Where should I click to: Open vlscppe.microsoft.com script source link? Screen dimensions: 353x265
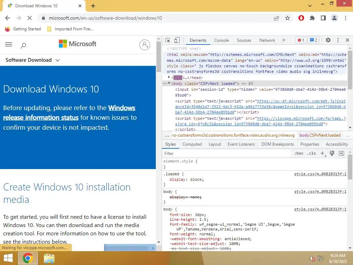260,121
